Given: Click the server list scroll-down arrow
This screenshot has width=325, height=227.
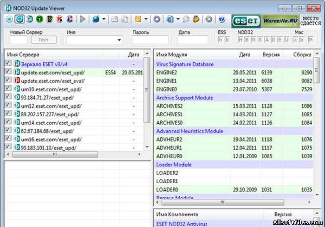Looking at the screenshot, I should pyautogui.click(x=147, y=147).
